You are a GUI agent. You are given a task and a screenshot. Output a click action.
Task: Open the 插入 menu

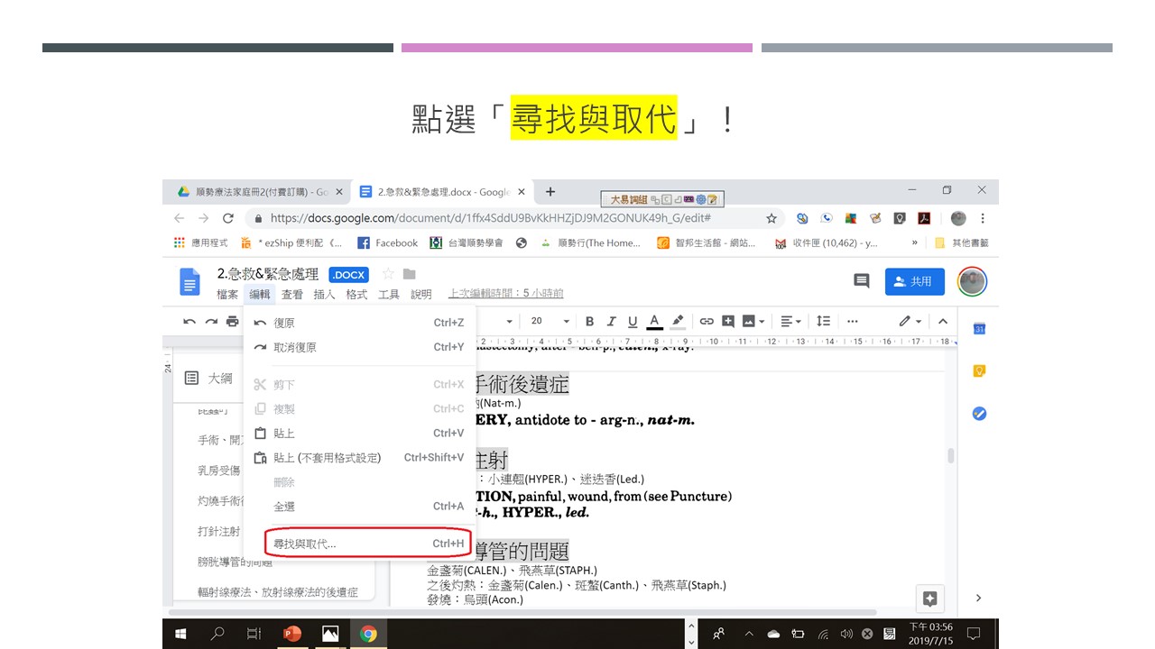[324, 295]
